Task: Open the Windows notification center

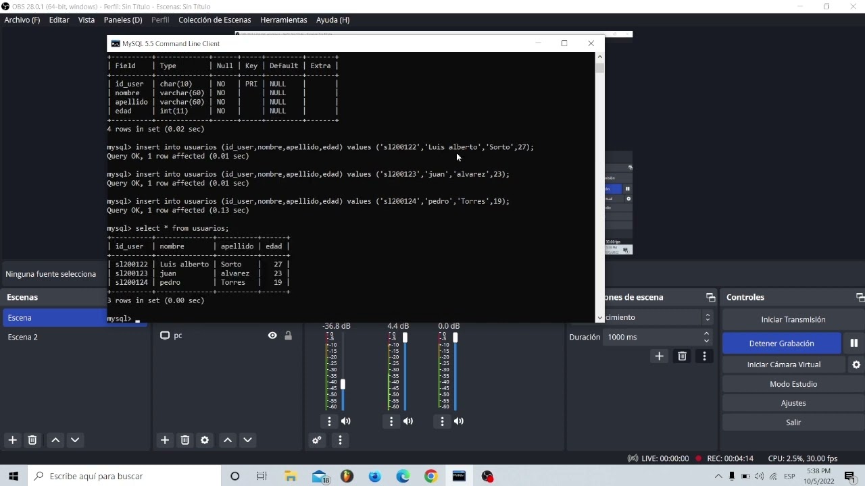Action: (x=850, y=477)
